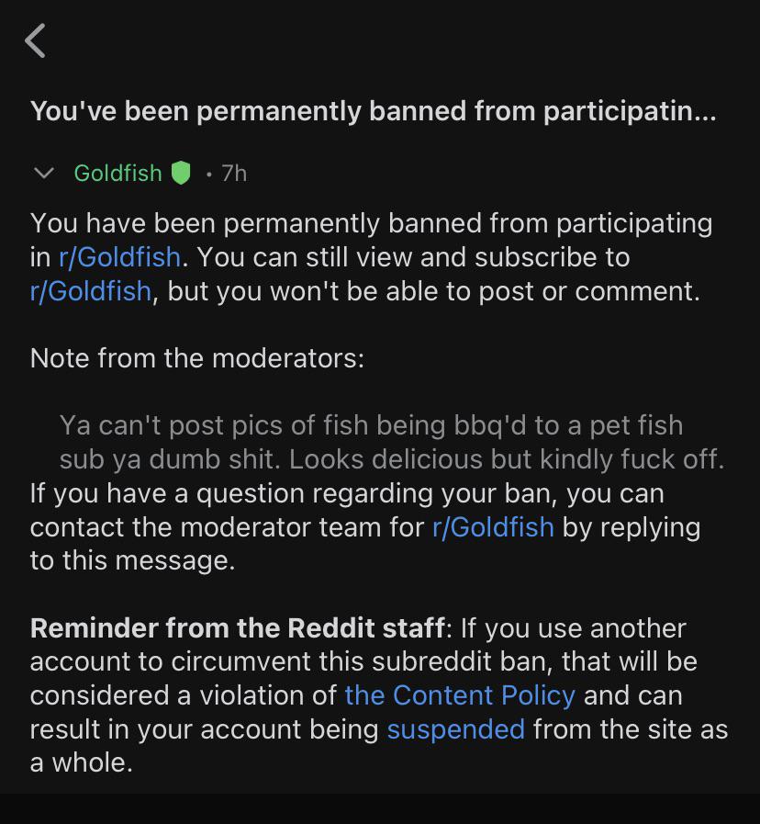Open the Goldfish sender name
Viewport: 760px width, 824px height.
117,173
